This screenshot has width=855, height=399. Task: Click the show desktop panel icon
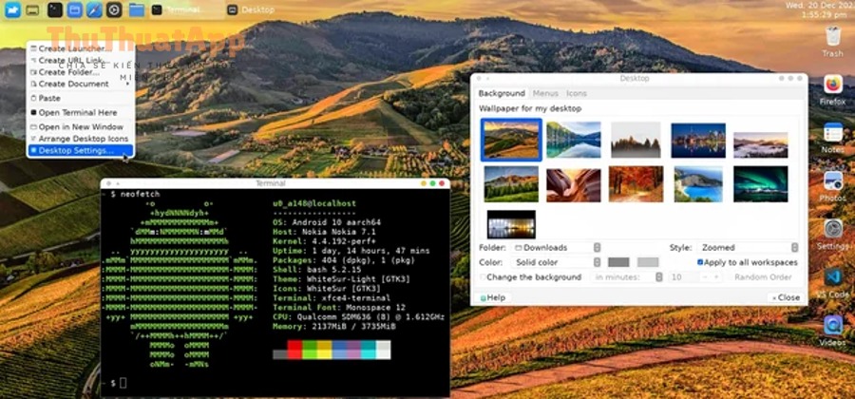pos(32,9)
